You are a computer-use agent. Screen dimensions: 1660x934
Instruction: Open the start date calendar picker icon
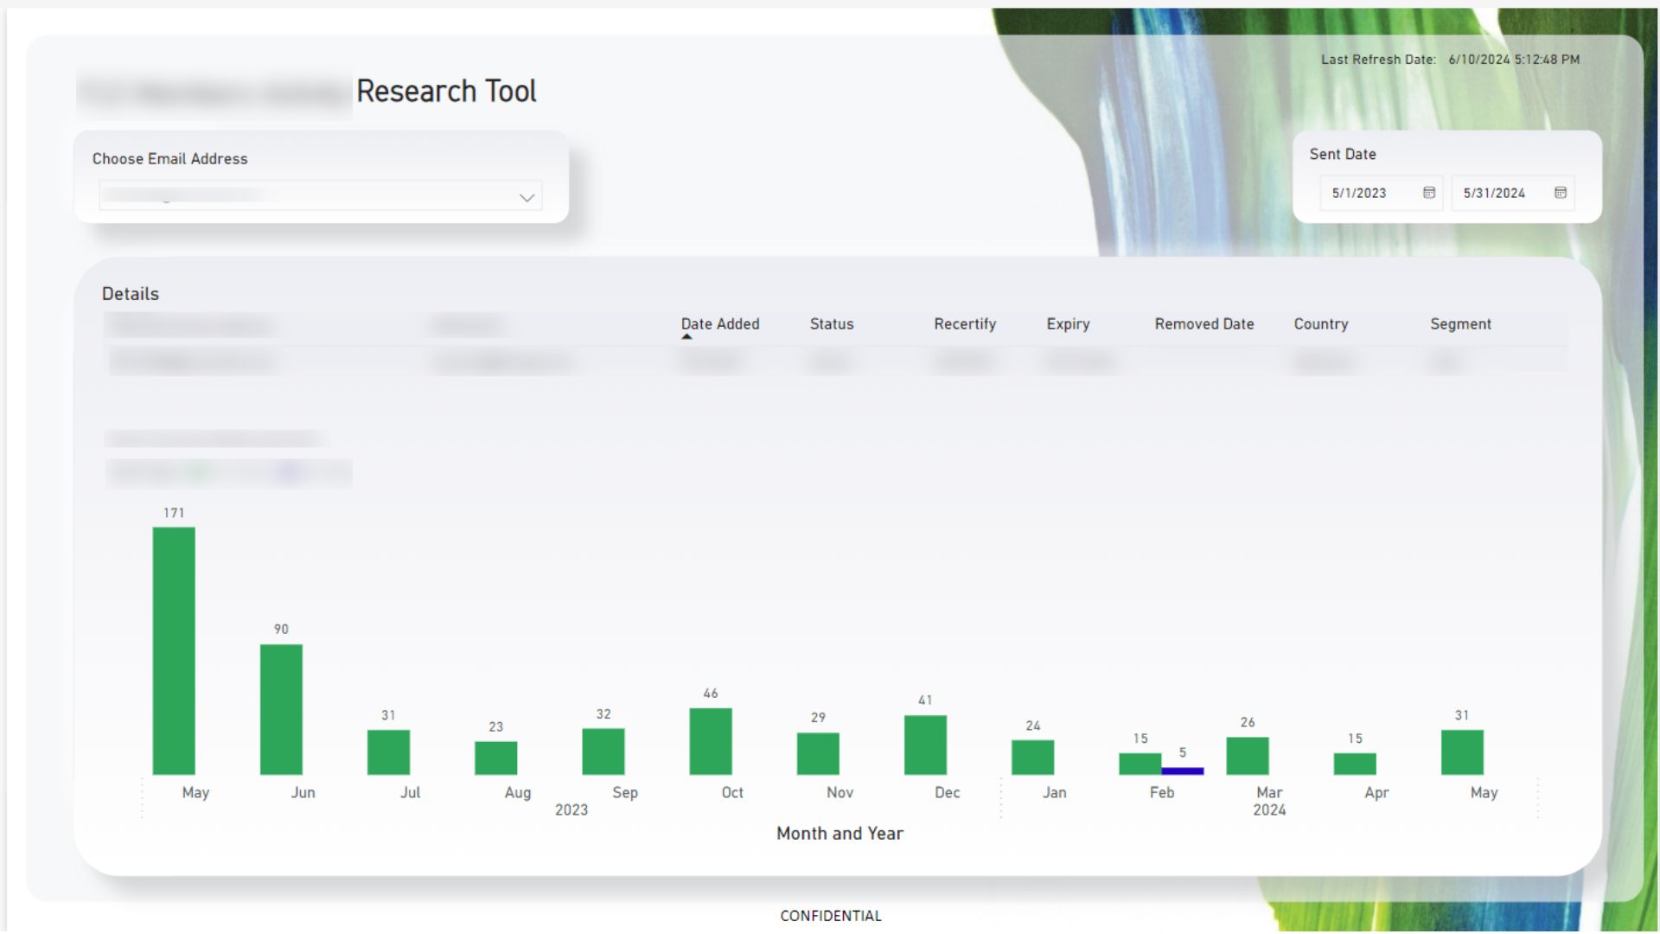click(x=1429, y=193)
